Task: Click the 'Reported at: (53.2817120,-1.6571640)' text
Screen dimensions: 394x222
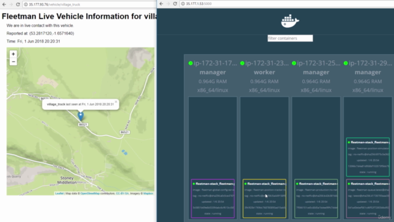Action: [x=40, y=33]
